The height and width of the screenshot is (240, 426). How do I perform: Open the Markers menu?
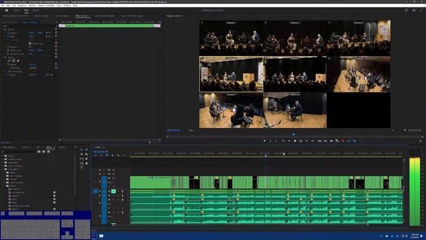33,5
